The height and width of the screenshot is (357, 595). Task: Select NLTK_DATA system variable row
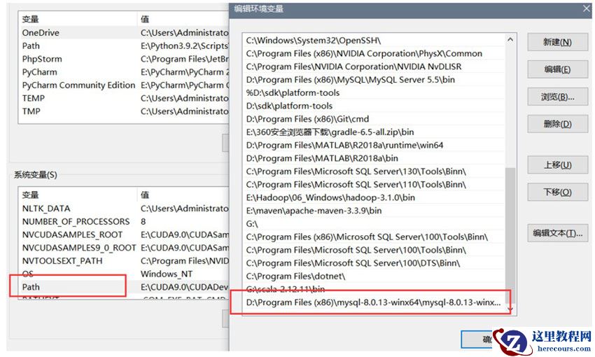124,209
